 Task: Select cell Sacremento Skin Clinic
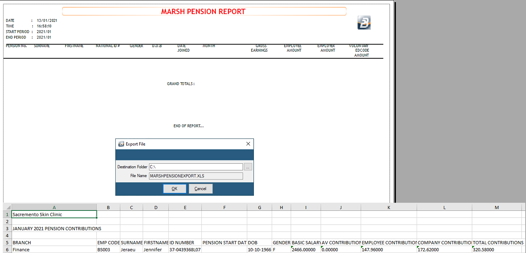point(54,215)
